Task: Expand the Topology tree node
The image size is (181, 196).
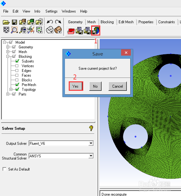Action: tap(11, 90)
